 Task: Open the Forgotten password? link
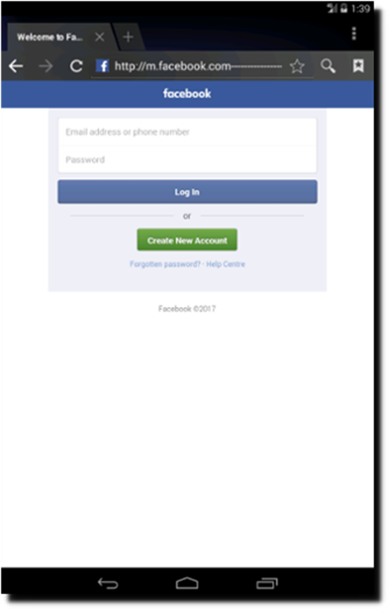tap(165, 264)
